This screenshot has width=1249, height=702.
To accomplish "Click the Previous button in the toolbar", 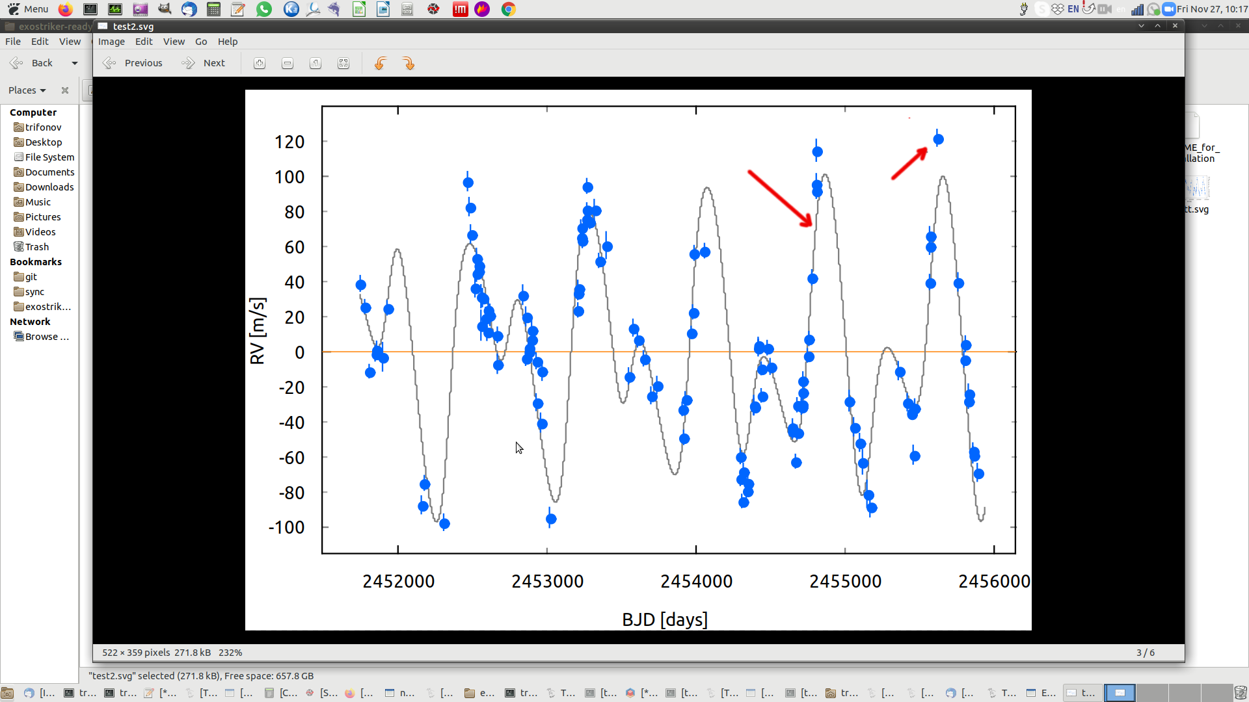I will [x=142, y=62].
